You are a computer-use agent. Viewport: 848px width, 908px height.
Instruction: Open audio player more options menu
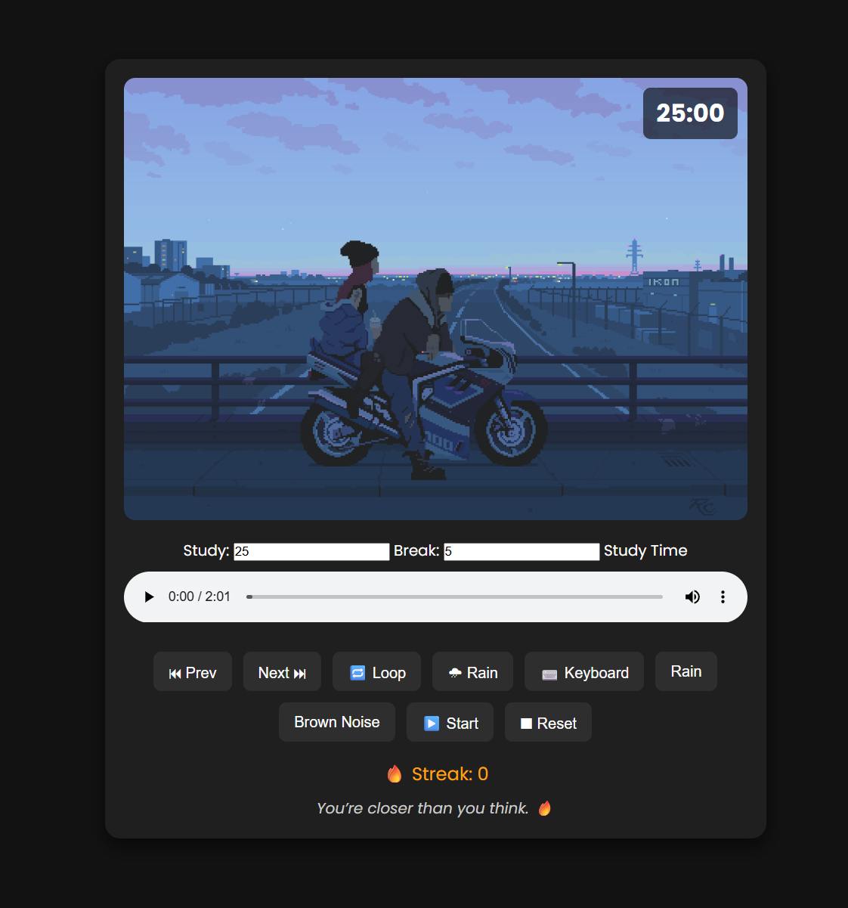pos(723,597)
